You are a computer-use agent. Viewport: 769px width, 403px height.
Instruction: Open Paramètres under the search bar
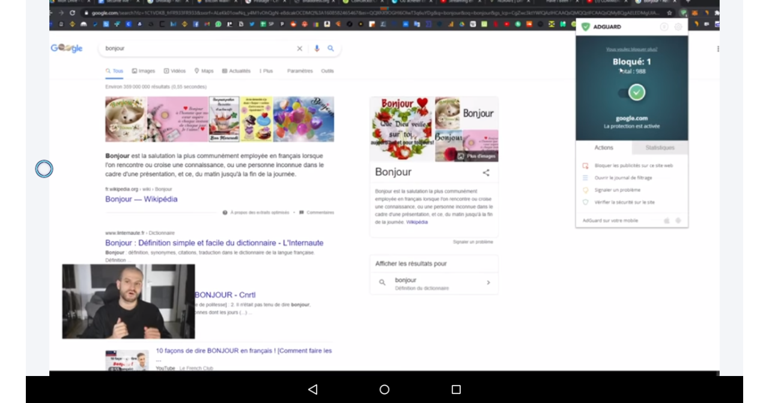300,71
